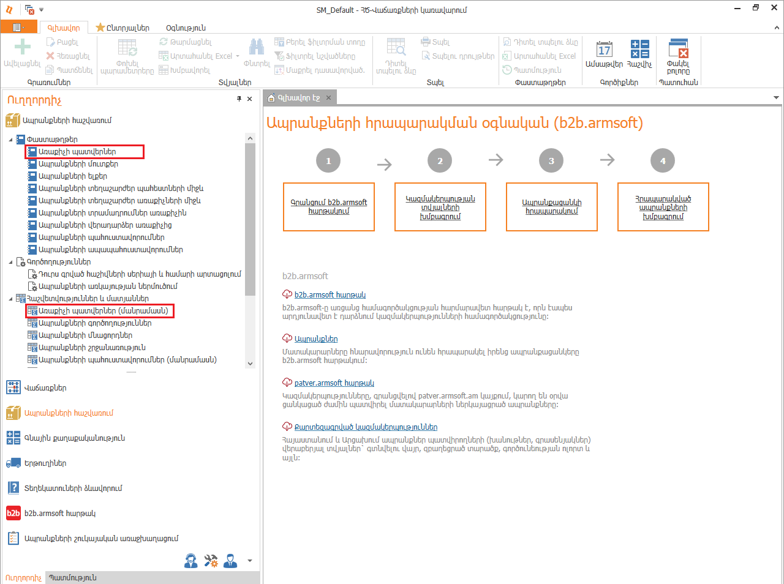The width and height of the screenshot is (784, 584).
Task: Click the navigator tree scroll down arrow
Action: tap(250, 363)
